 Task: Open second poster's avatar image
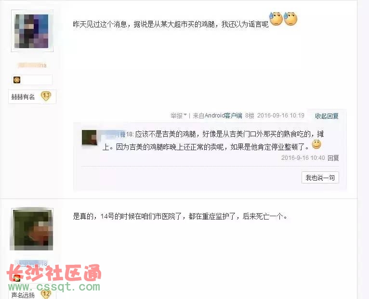[32, 229]
